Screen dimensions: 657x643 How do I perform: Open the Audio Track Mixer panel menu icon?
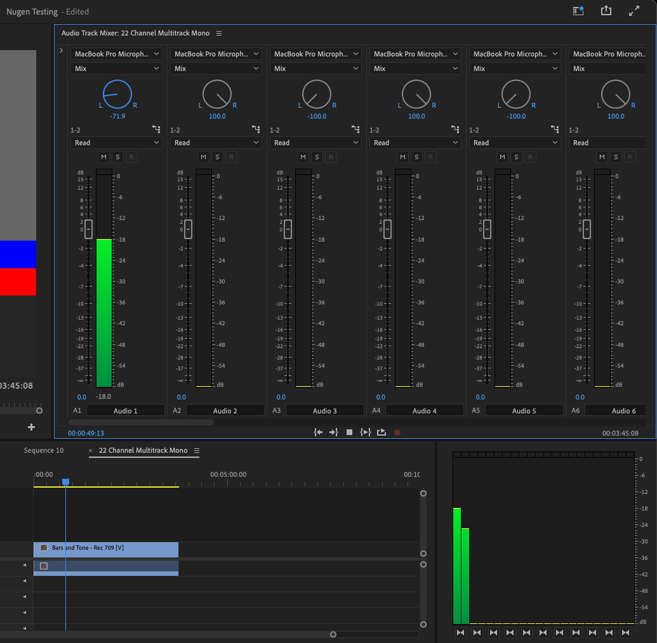[219, 33]
